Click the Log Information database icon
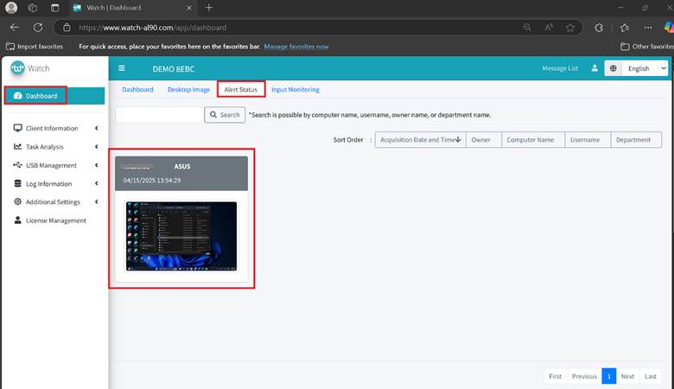This screenshot has width=674, height=389. coord(18,183)
